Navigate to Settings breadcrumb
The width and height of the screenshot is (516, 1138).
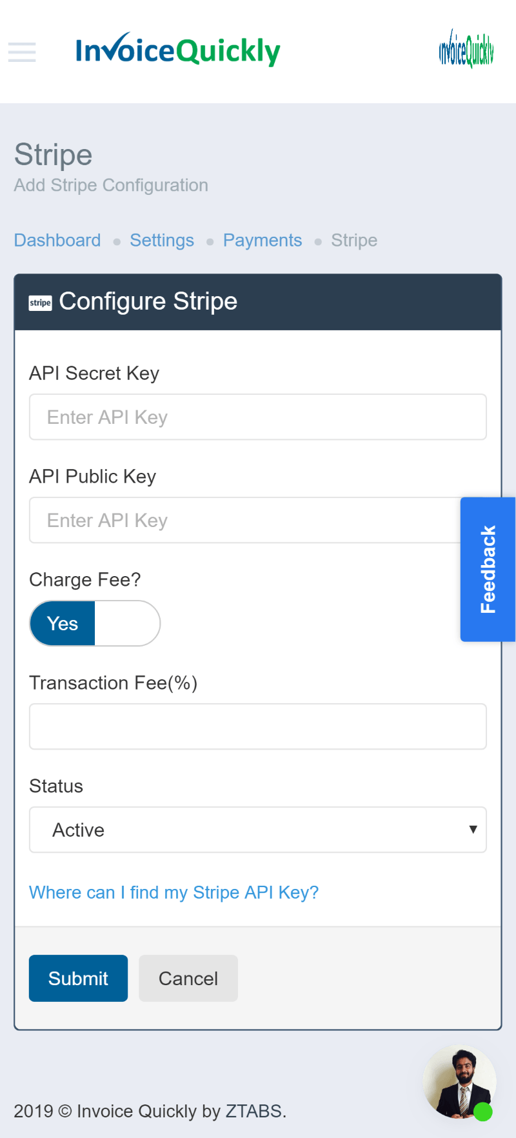[x=162, y=241]
